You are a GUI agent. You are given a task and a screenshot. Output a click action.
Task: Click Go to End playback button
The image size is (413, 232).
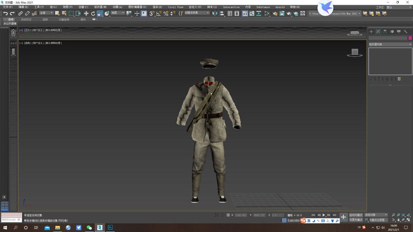tap(335, 215)
